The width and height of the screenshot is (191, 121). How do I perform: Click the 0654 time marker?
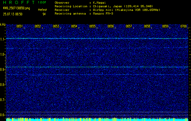click(74, 26)
